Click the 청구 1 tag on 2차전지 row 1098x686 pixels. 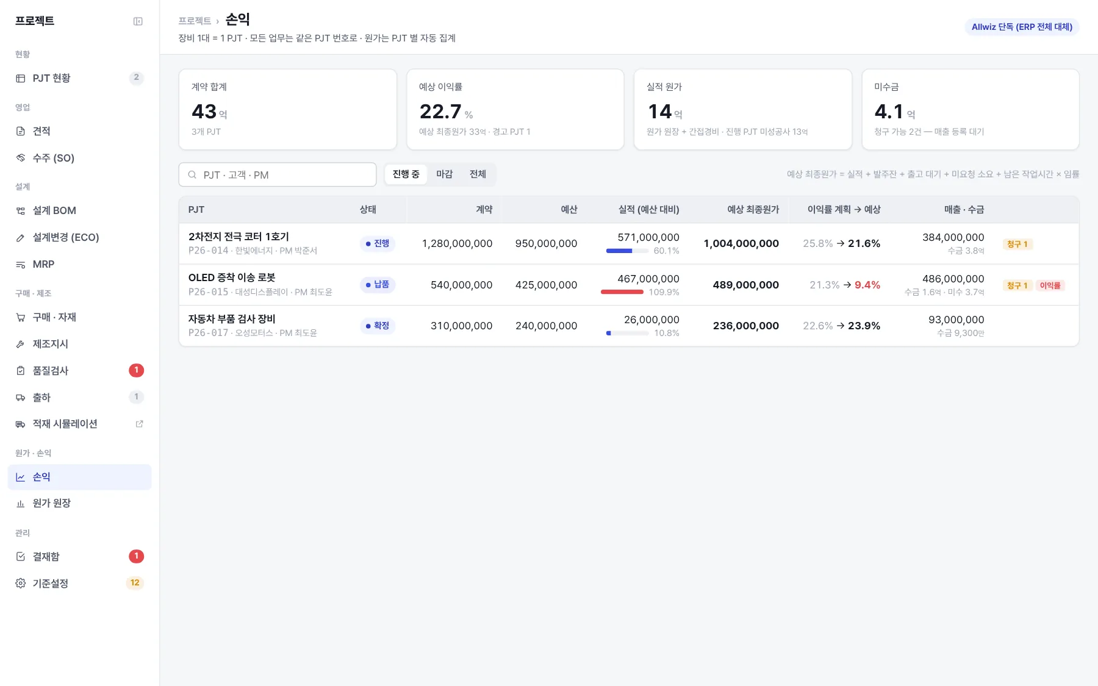[1017, 244]
